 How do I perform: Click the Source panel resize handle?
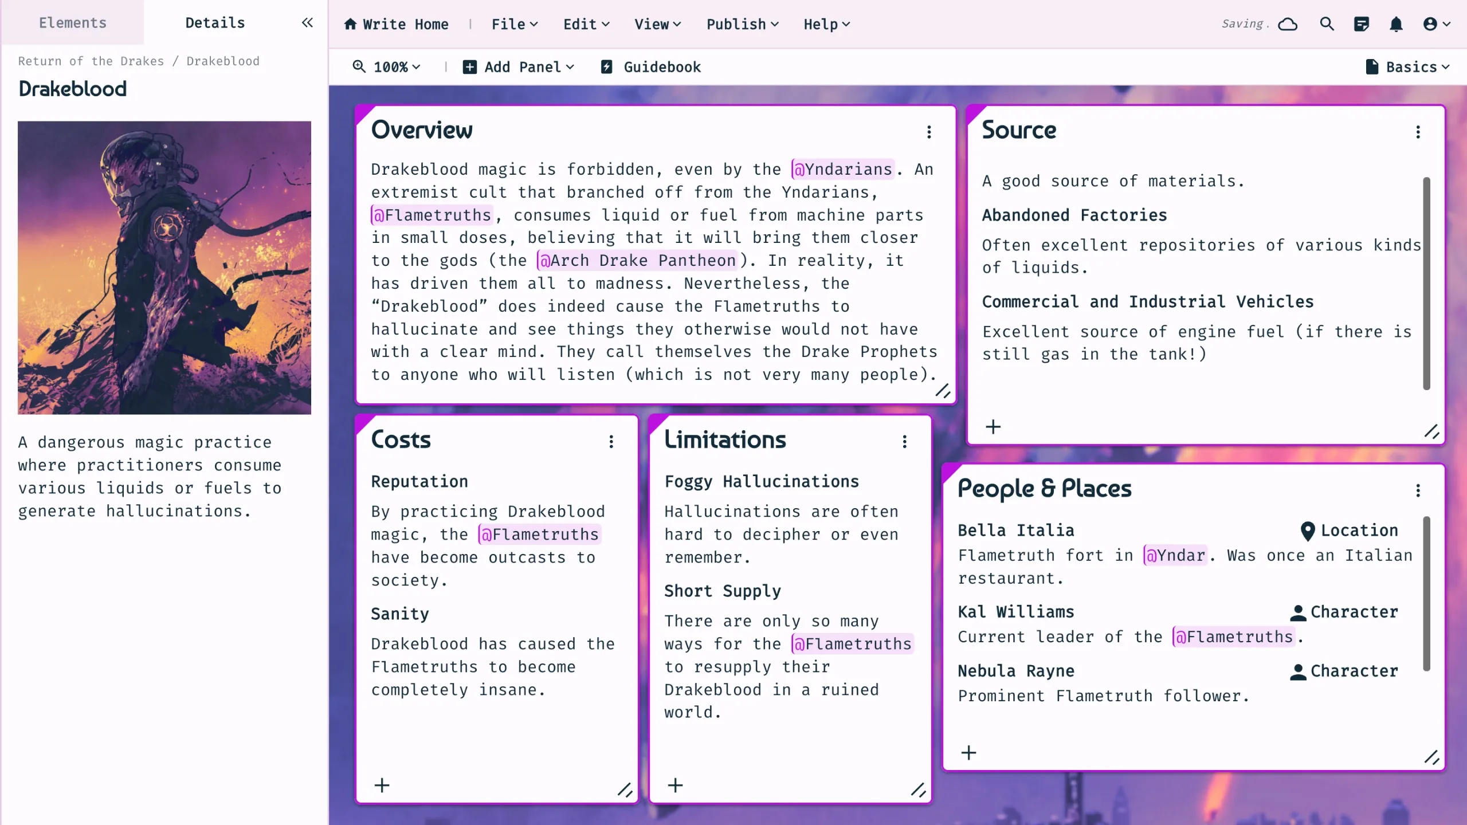(x=1431, y=431)
